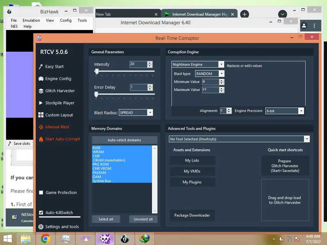Open the No Tool Selected dropdown
327x245 pixels.
tap(307, 139)
